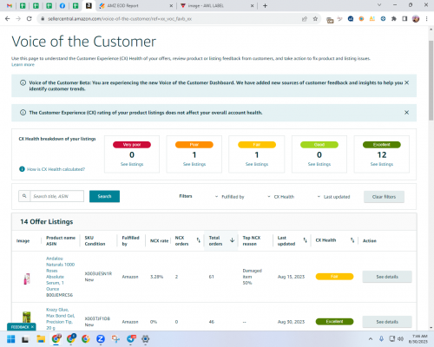See details for Andalou Naturals listing
Image resolution: width=434 pixels, height=347 pixels.
click(387, 277)
